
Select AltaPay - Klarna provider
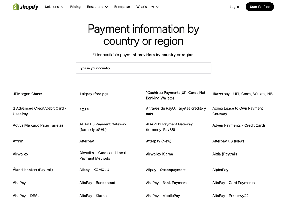pyautogui.click(x=93, y=196)
